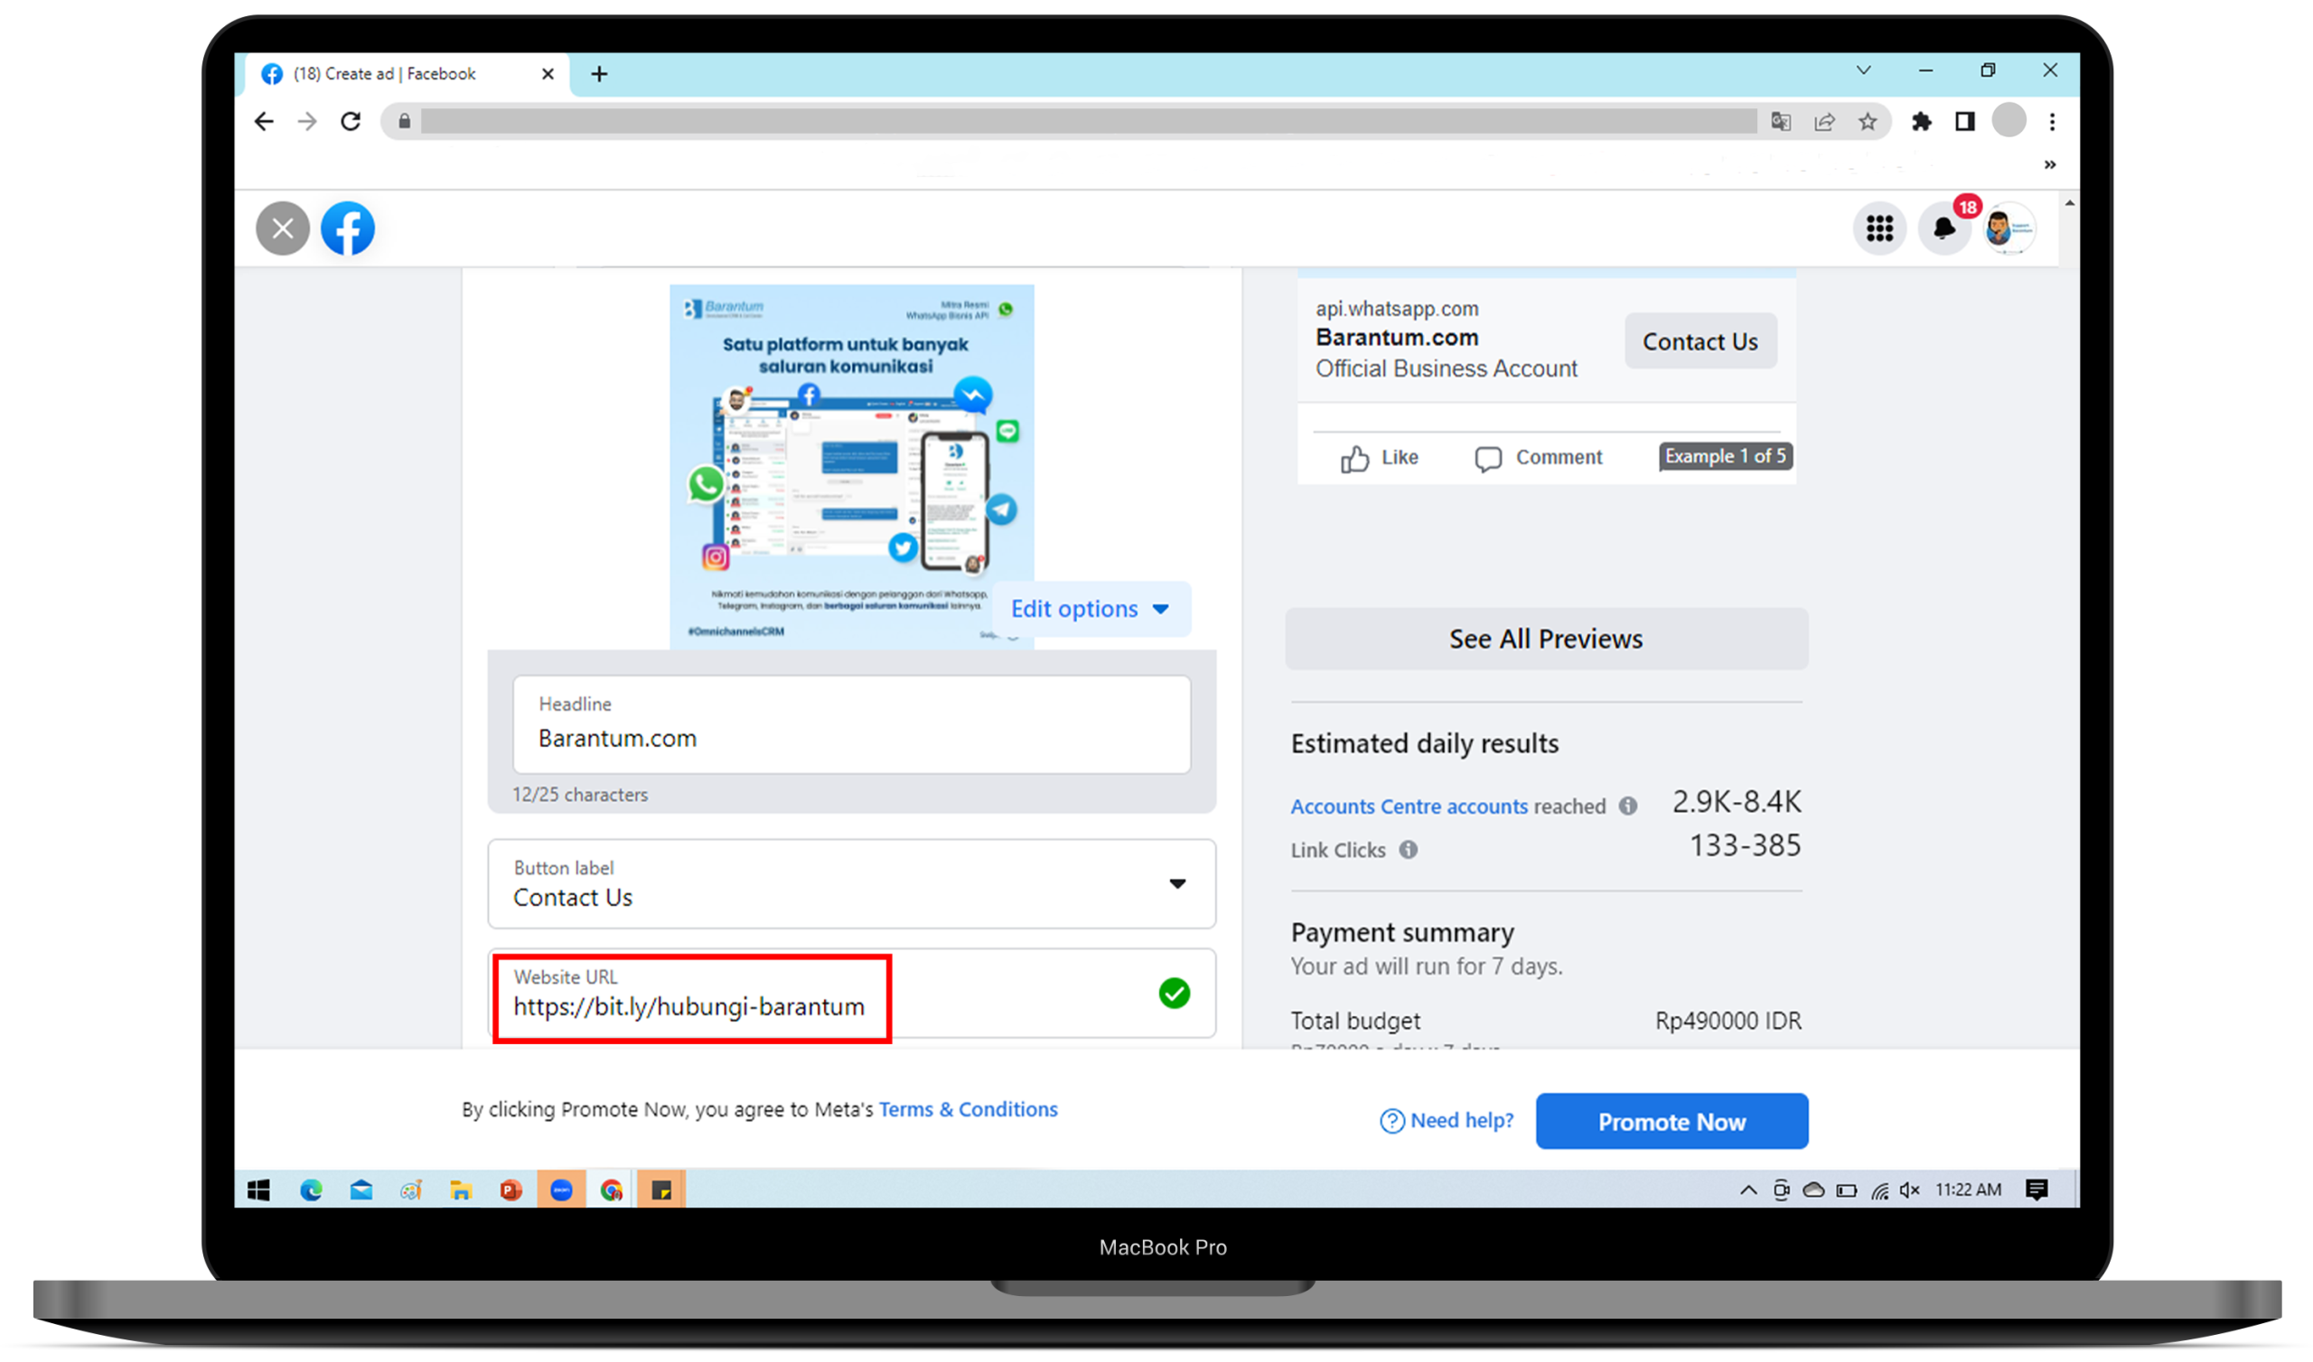The width and height of the screenshot is (2313, 1362).
Task: Click the api.whatsapp.com text in preview
Action: tap(1397, 308)
